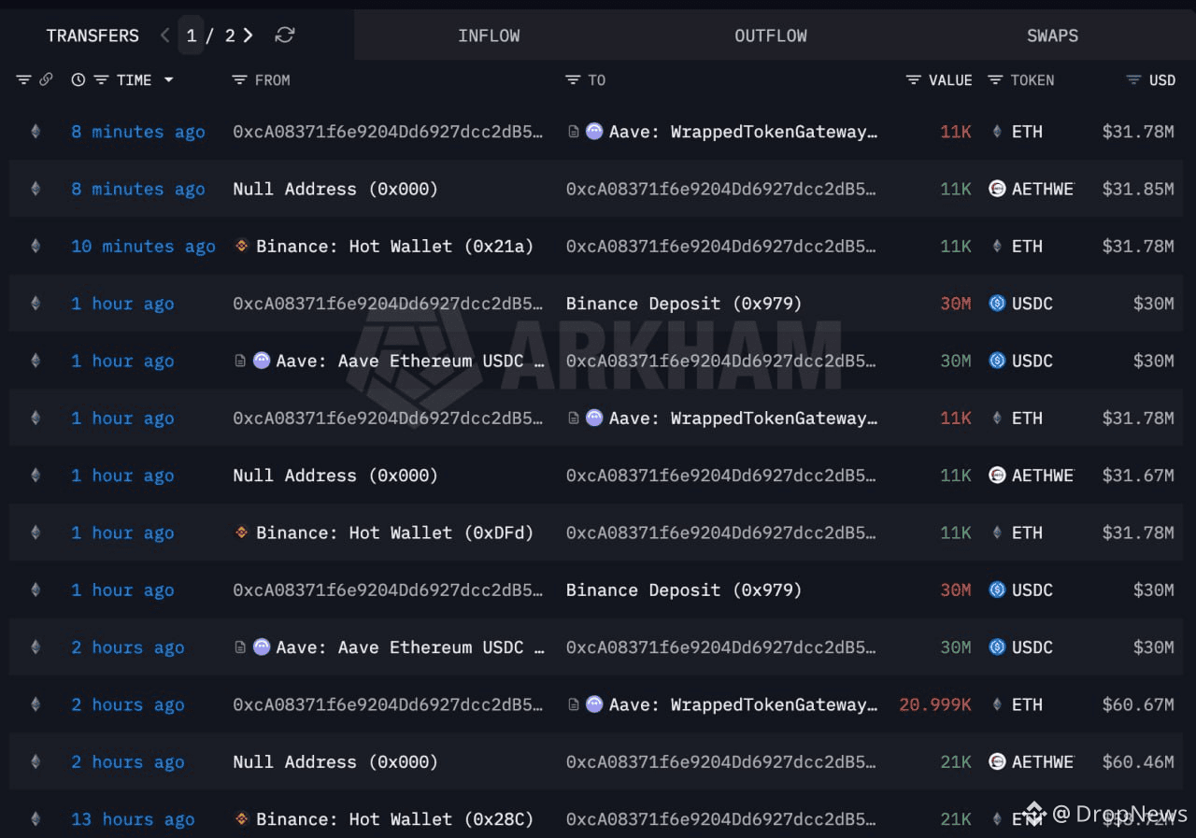This screenshot has width=1196, height=838.
Task: Switch to the INFLOW tab
Action: 489,36
